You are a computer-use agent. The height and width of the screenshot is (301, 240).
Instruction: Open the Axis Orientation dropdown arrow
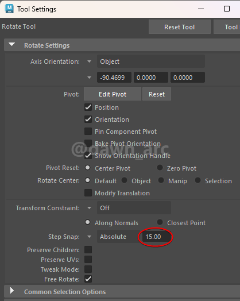pyautogui.click(x=89, y=61)
